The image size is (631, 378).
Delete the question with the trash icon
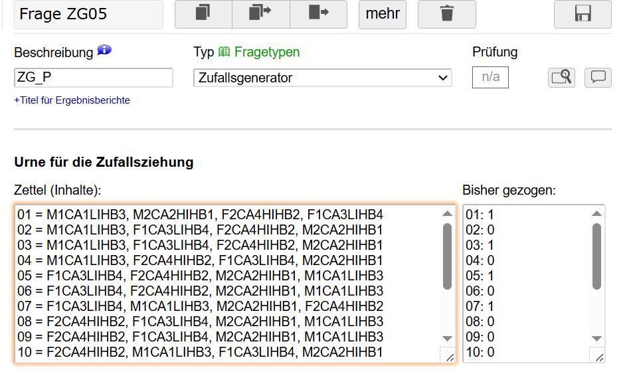pyautogui.click(x=447, y=14)
